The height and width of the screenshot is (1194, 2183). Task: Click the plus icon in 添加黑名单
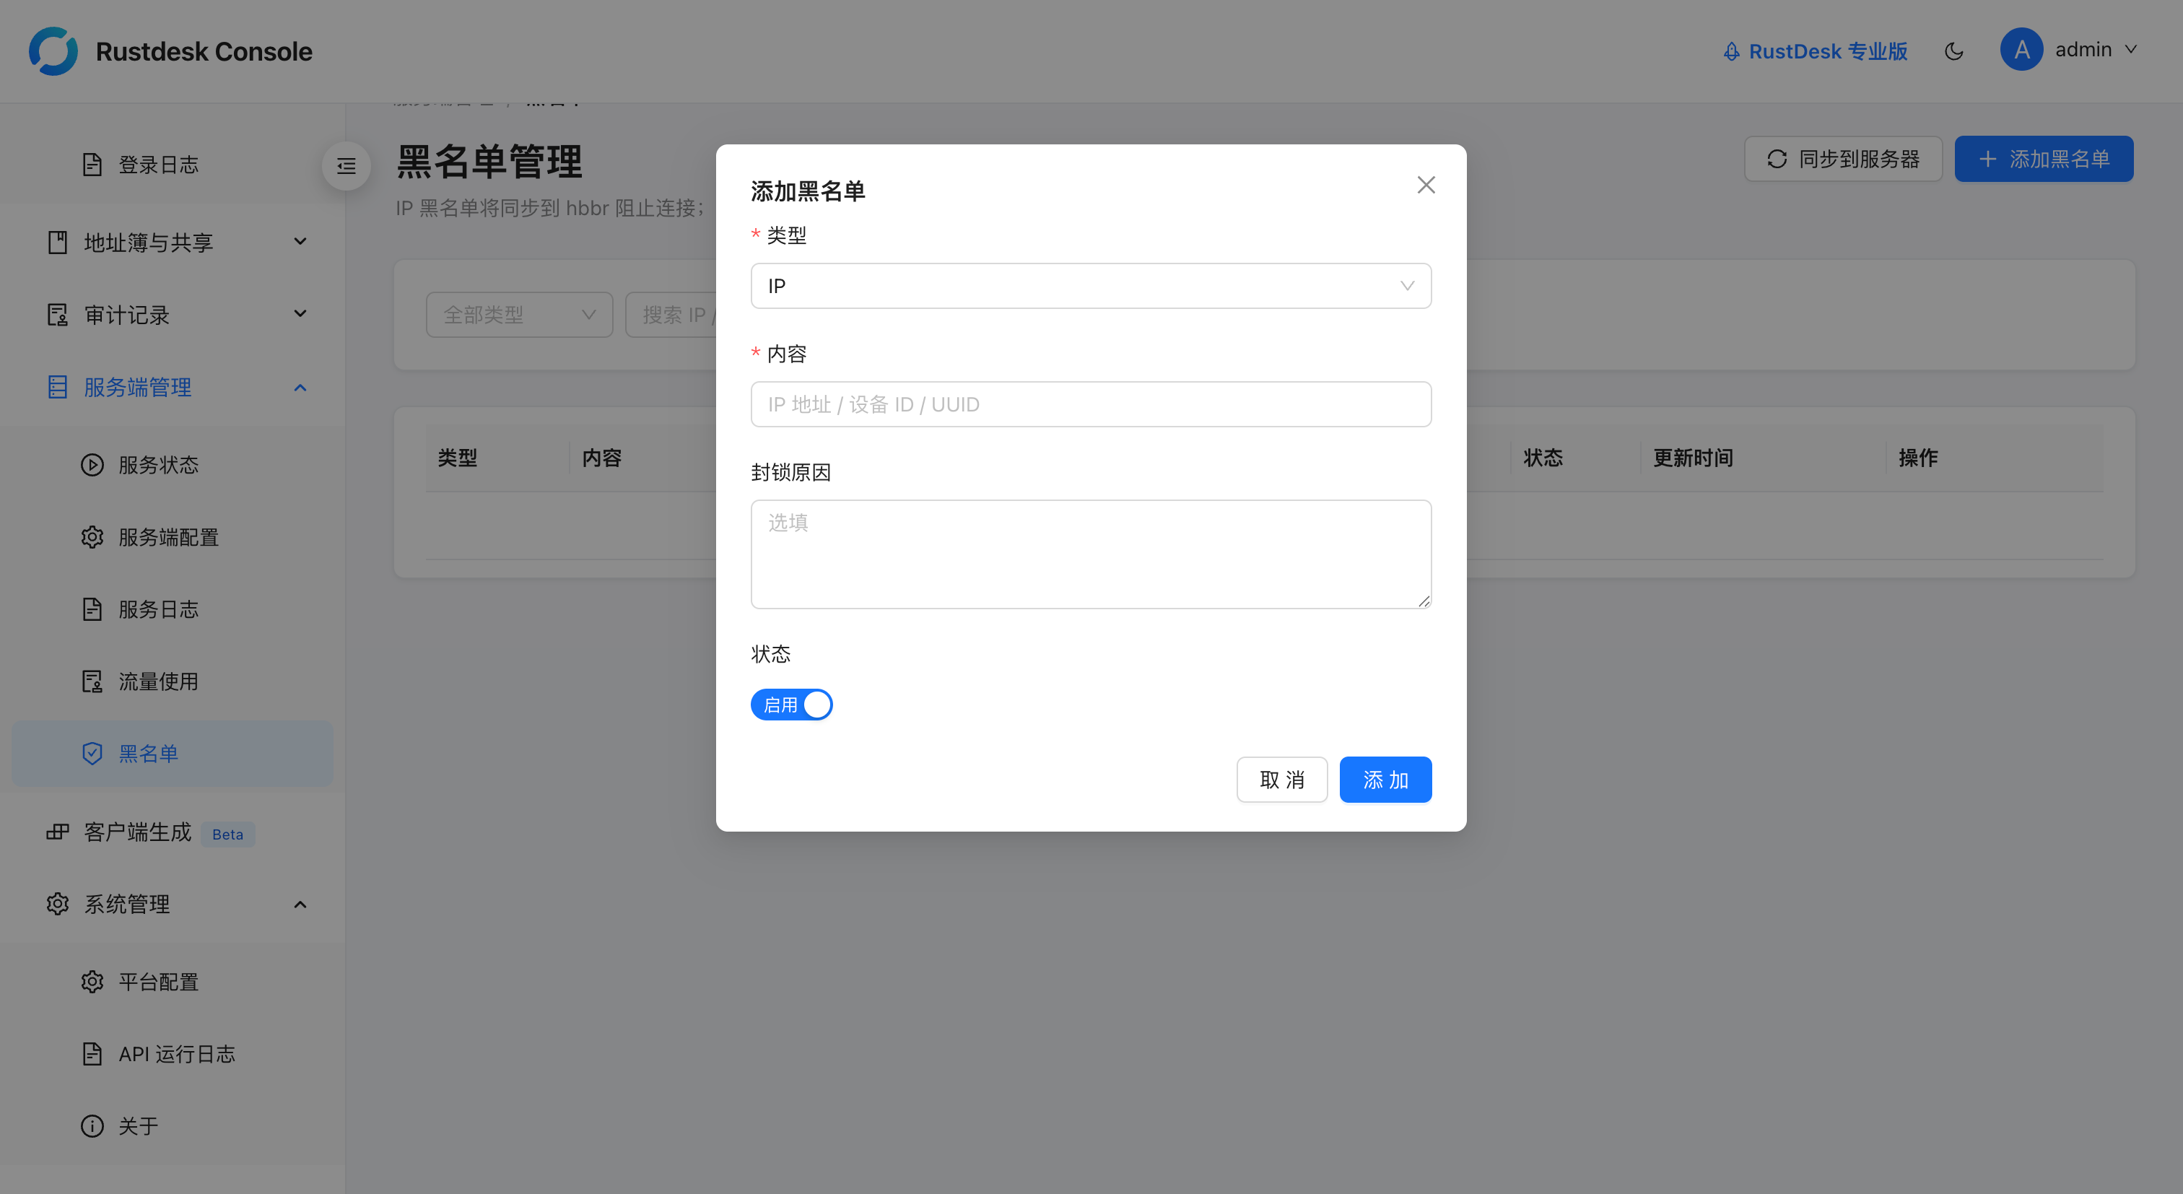pos(1987,160)
